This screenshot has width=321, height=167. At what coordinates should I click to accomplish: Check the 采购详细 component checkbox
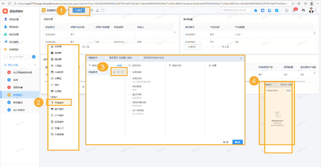(130, 78)
